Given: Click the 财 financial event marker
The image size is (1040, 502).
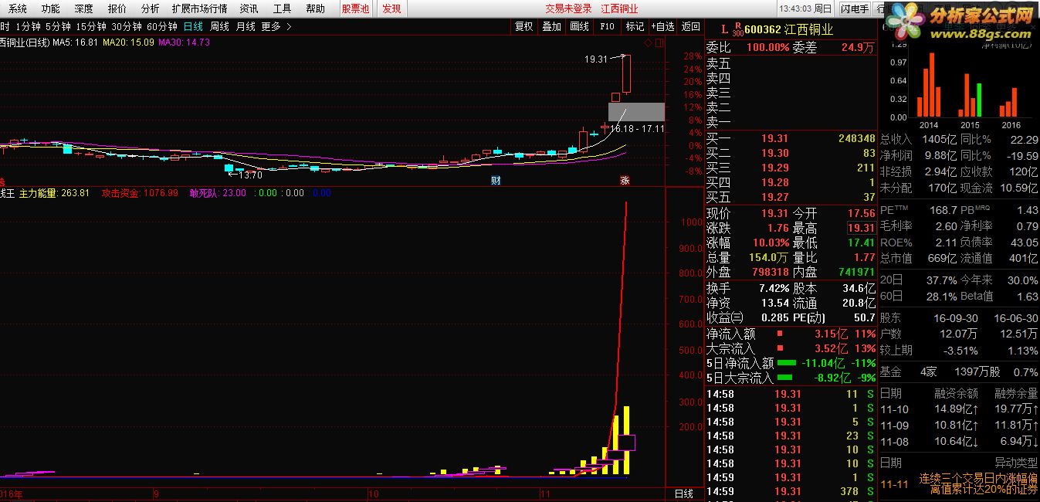Looking at the screenshot, I should pos(497,181).
